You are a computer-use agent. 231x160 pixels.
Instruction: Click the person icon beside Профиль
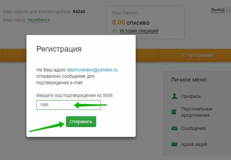click(x=174, y=96)
